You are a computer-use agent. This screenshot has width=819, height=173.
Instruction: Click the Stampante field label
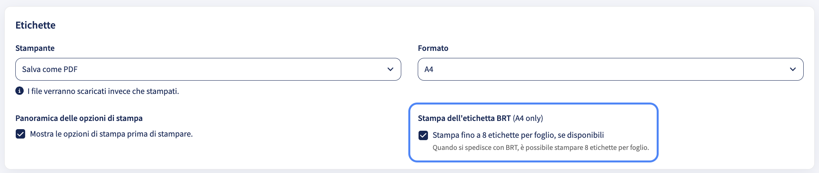[35, 48]
